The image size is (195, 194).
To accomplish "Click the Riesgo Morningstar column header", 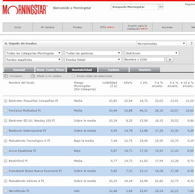I will coord(85,86).
